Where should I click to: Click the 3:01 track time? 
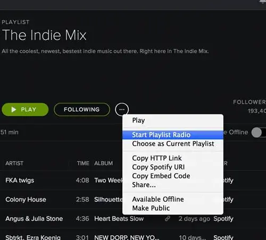[82, 237]
